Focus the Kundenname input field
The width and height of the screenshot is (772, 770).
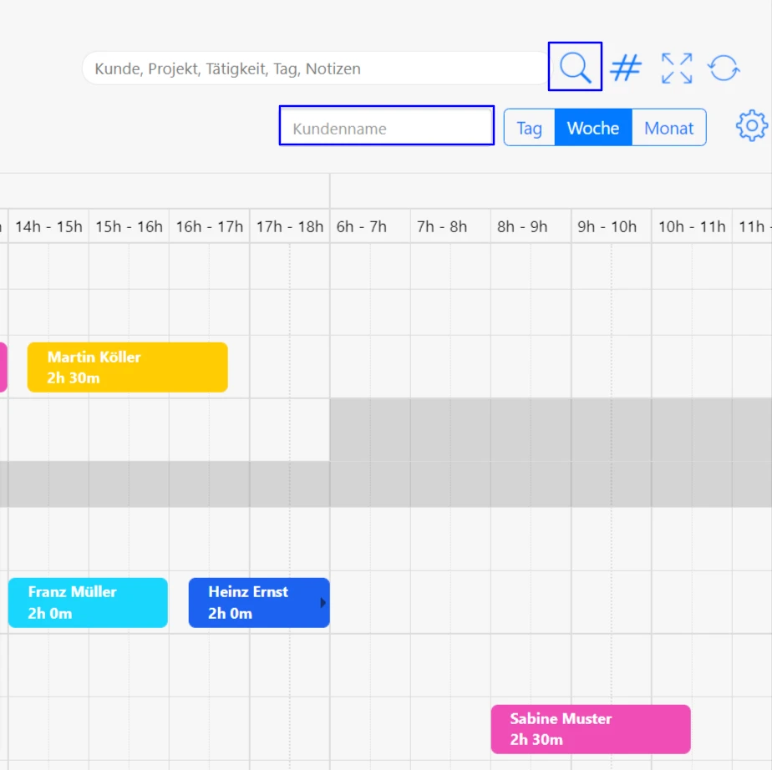[387, 128]
